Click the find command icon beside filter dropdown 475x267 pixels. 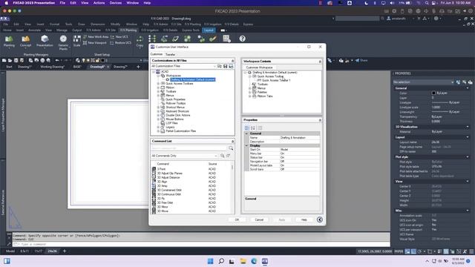[223, 156]
